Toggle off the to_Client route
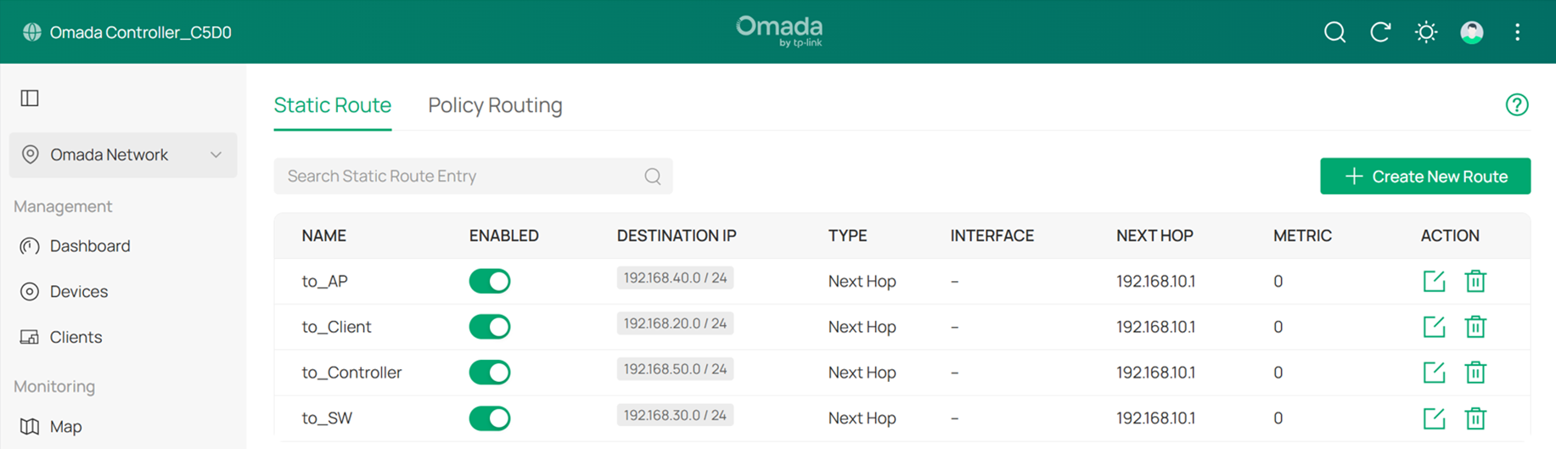Viewport: 1556px width, 449px height. 490,327
